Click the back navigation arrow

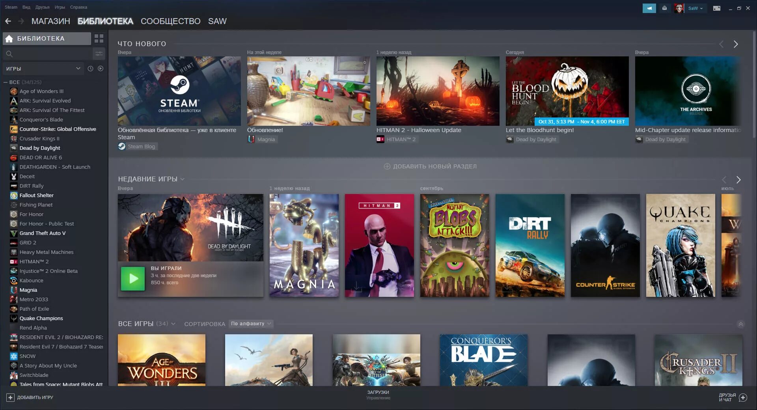(8, 21)
